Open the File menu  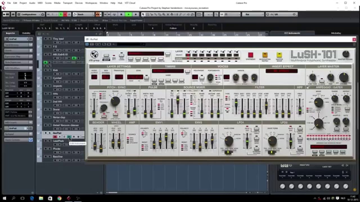[x=9, y=3]
